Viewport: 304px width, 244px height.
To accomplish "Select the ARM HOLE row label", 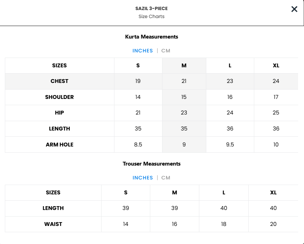I will (x=59, y=145).
